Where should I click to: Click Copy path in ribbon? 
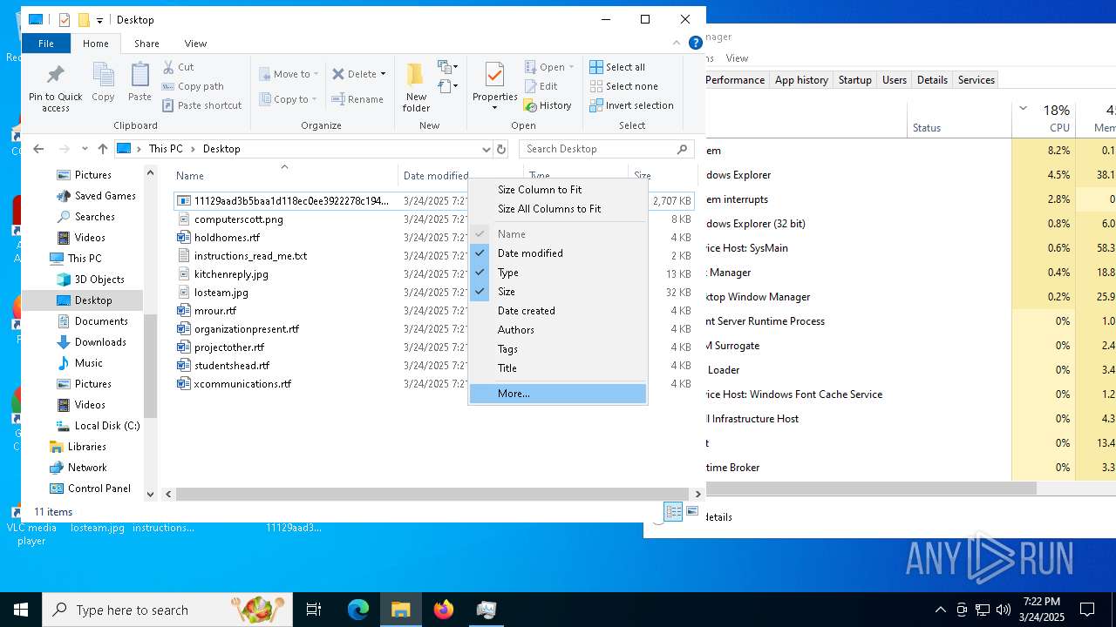[x=193, y=86]
